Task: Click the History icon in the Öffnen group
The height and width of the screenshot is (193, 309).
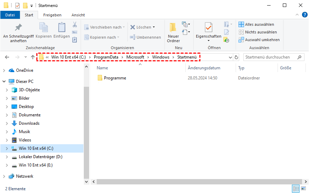Action: [227, 40]
